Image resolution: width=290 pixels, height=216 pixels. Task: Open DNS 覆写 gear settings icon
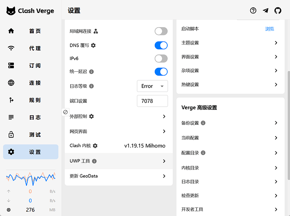(93, 45)
